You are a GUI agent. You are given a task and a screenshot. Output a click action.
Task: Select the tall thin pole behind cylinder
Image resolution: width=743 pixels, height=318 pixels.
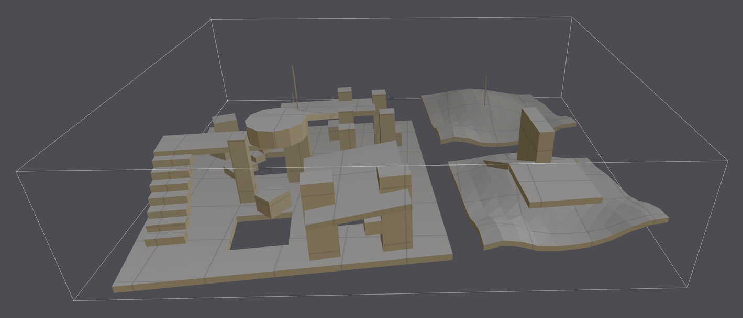[x=295, y=87]
